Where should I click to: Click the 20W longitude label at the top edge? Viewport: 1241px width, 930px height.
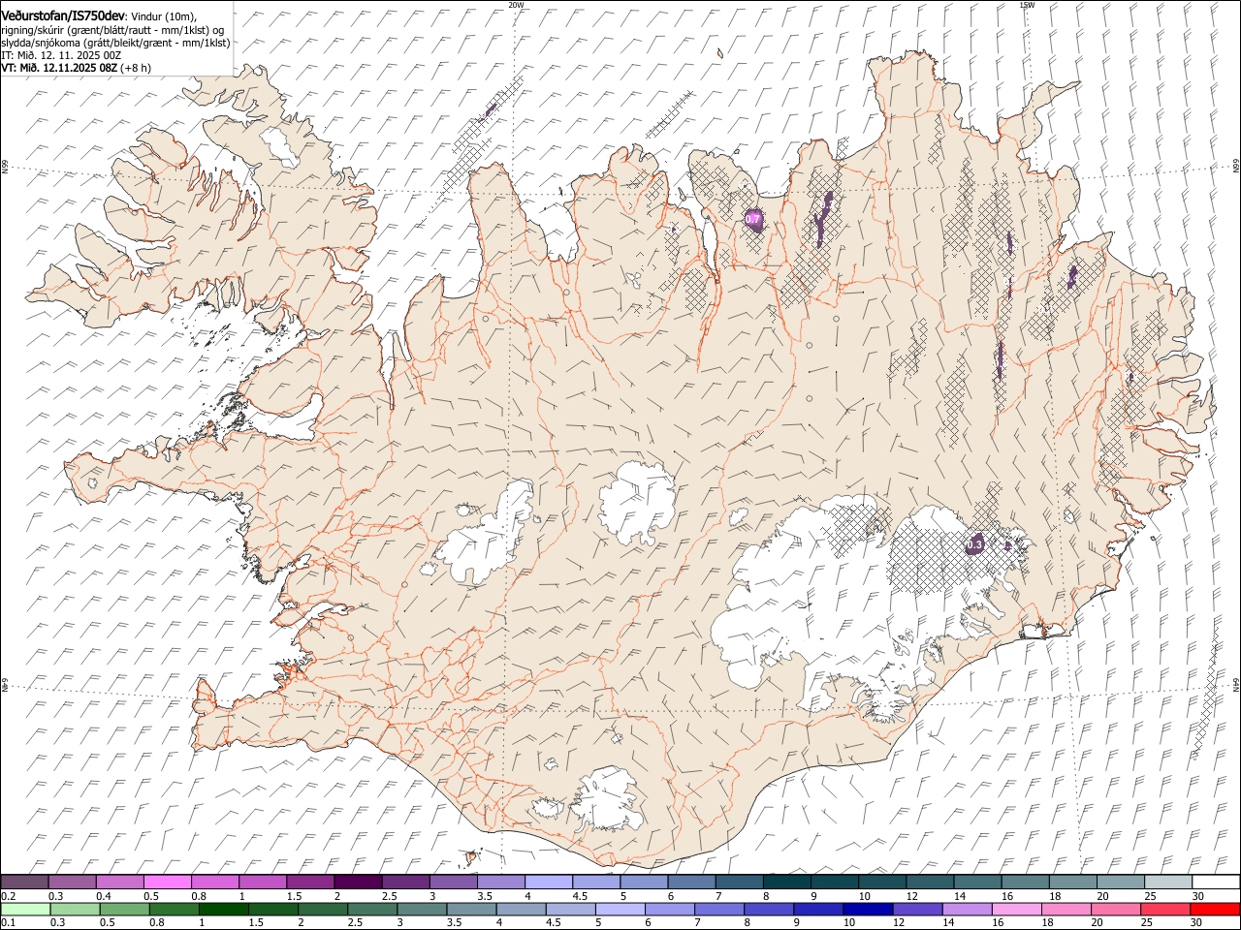516,5
